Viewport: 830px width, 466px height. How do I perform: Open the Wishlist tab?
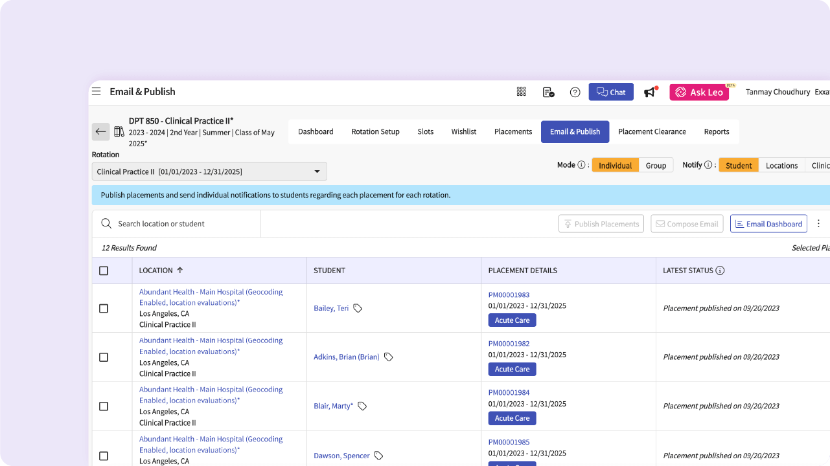click(464, 131)
